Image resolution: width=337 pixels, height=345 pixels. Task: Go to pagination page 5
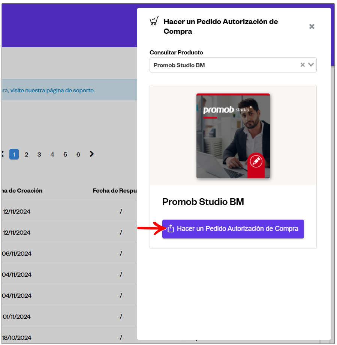(x=65, y=154)
